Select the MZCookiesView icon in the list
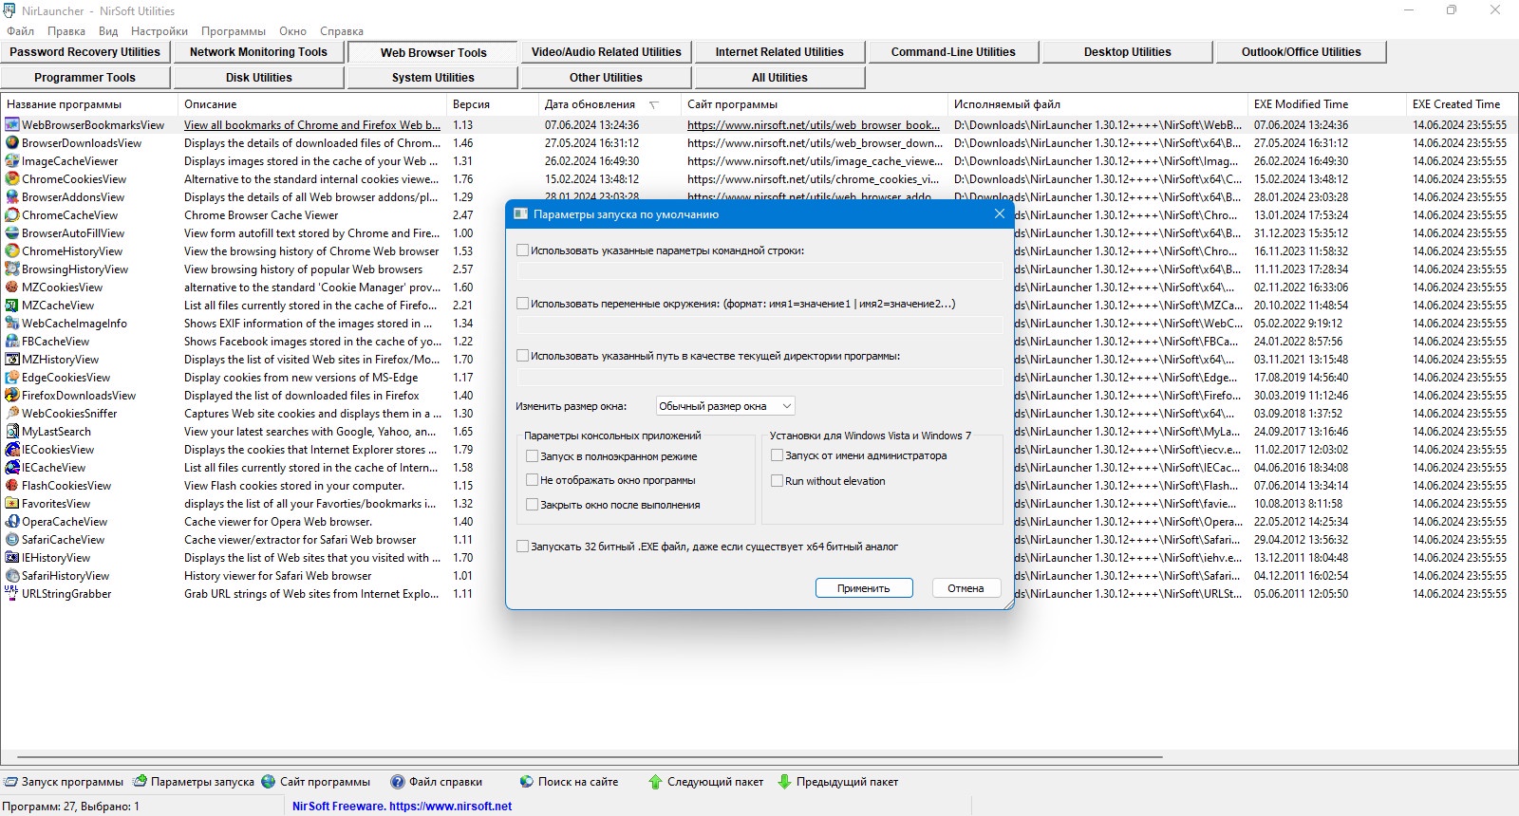The image size is (1519, 816). point(12,287)
